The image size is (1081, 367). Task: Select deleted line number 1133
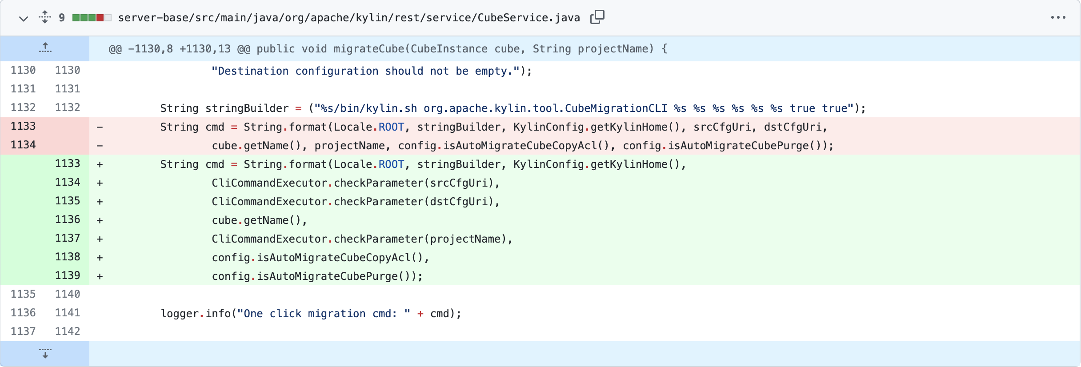pyautogui.click(x=23, y=126)
